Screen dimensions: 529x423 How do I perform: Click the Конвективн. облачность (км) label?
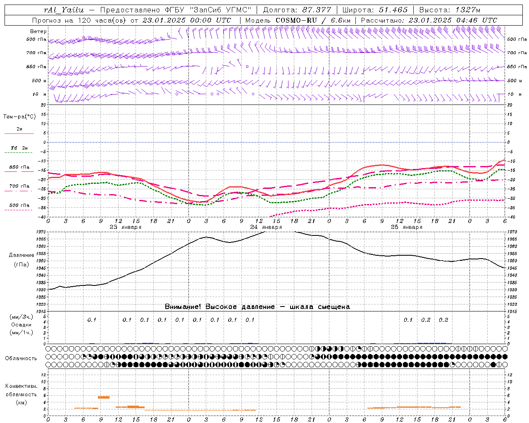tap(21, 394)
